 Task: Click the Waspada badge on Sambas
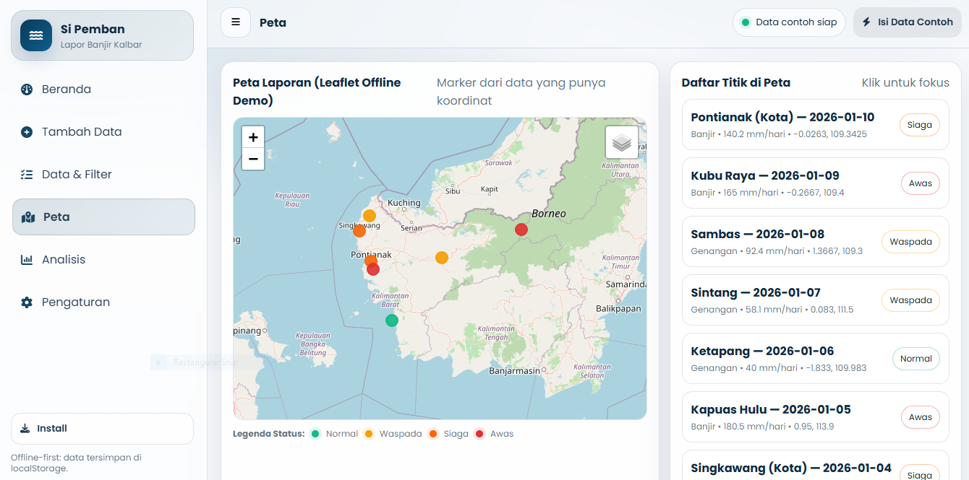(910, 242)
